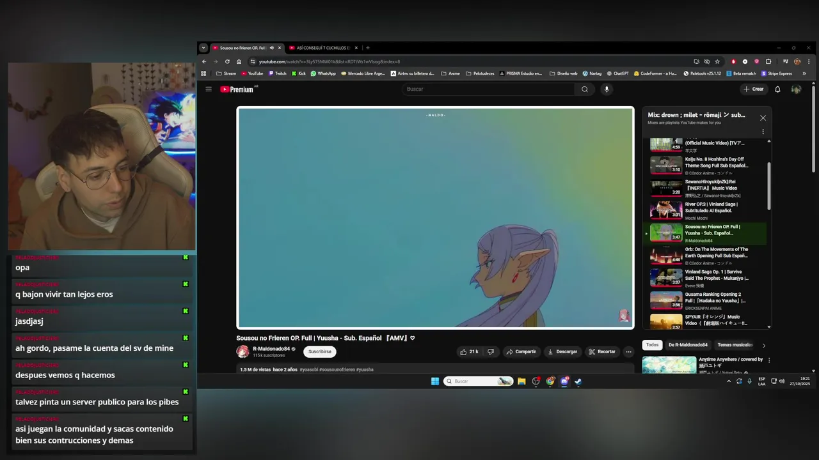Open the Crear menu button
Image resolution: width=819 pixels, height=460 pixels.
click(753, 89)
